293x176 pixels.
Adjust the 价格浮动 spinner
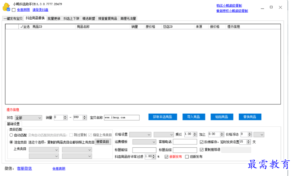coord(250,134)
